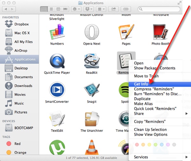Image resolution: width=191 pixels, height=161 pixels.
Task: Select the Snagit app icon
Action: [x=92, y=90]
